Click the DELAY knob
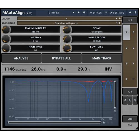The width and height of the screenshot is (139, 139). click(x=67, y=30)
